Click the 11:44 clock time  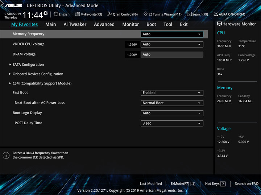pyautogui.click(x=33, y=15)
